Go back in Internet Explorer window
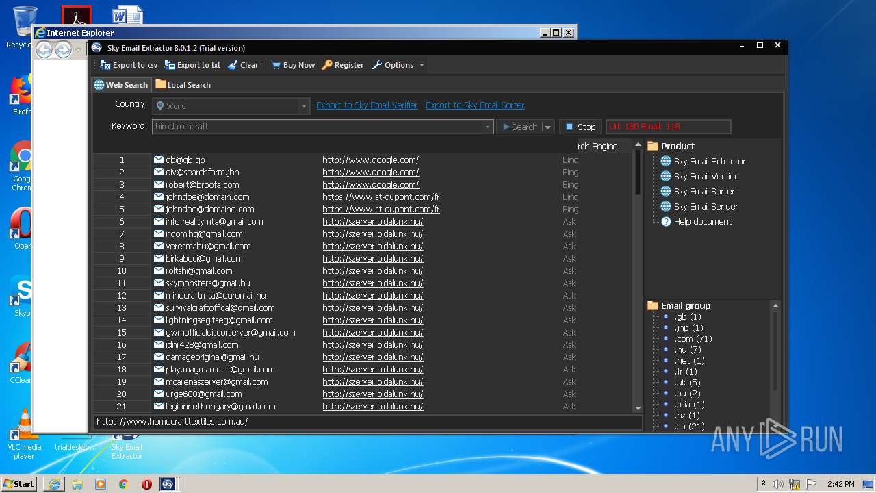 pyautogui.click(x=44, y=49)
